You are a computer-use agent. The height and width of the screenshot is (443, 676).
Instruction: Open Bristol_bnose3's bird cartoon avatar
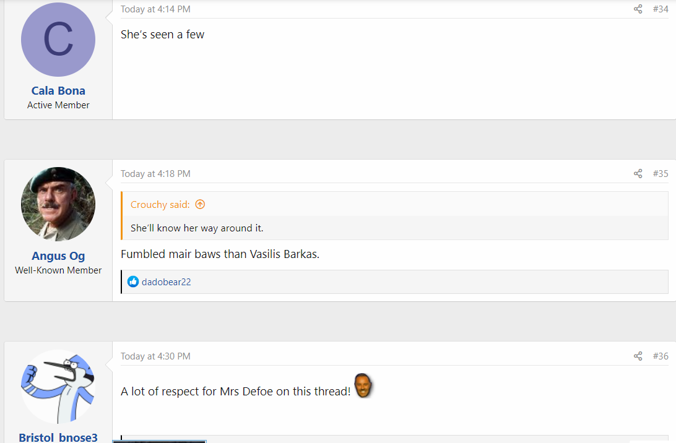(x=58, y=387)
